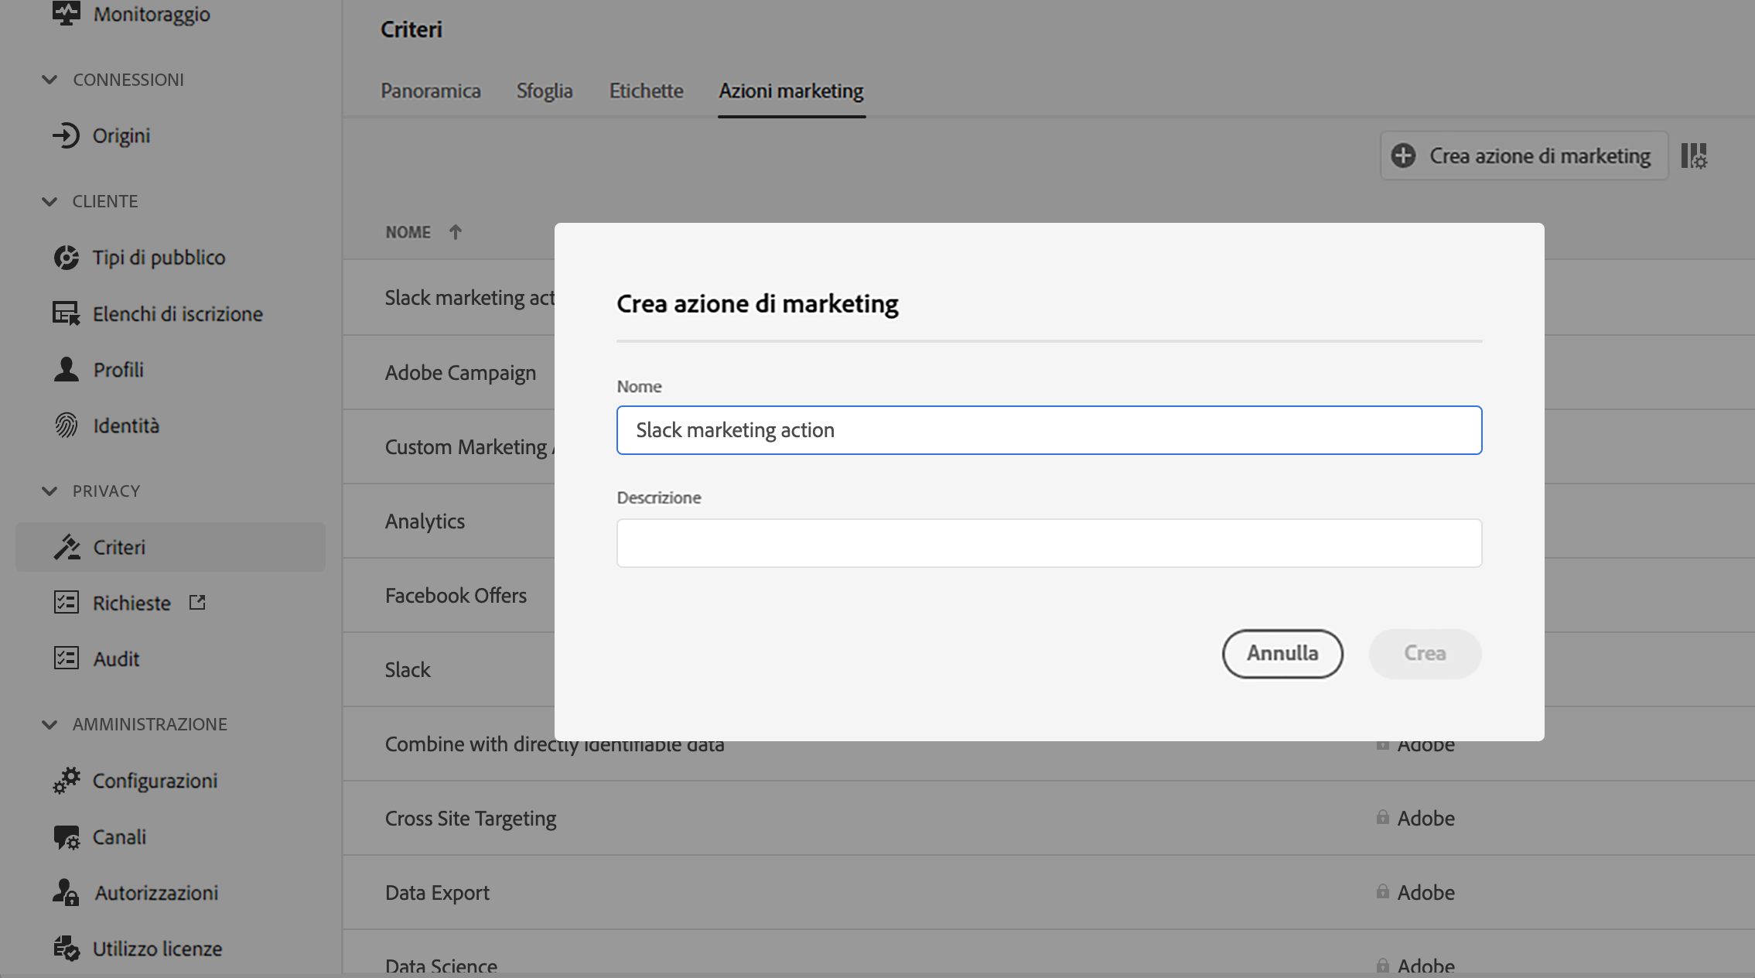This screenshot has width=1755, height=978.
Task: Sort by NOME column arrow
Action: (456, 232)
